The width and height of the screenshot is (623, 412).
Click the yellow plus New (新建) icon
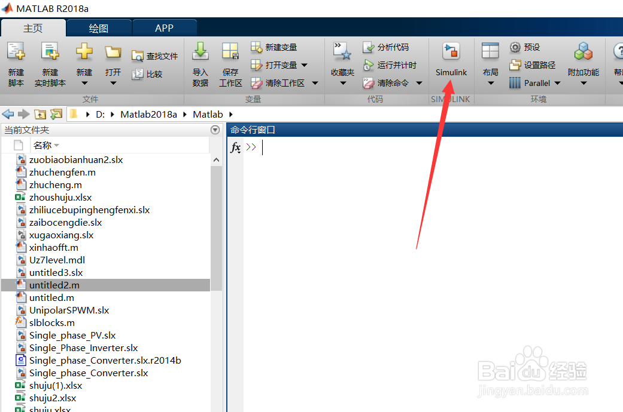point(84,51)
